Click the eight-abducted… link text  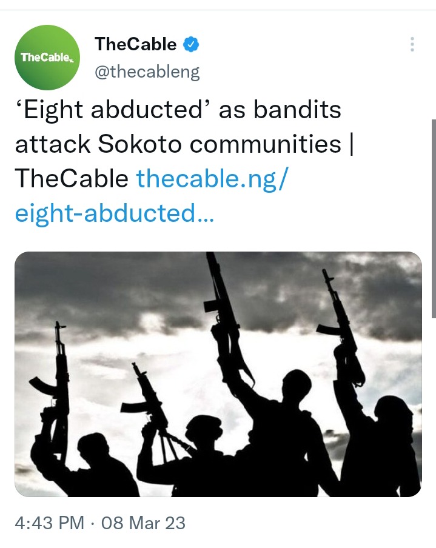(x=115, y=213)
